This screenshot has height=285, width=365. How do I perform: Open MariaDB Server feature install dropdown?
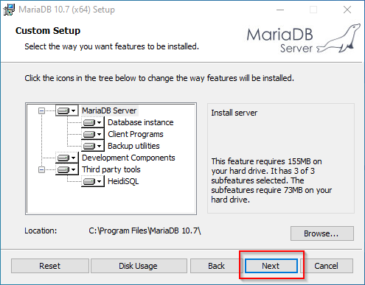(x=66, y=110)
